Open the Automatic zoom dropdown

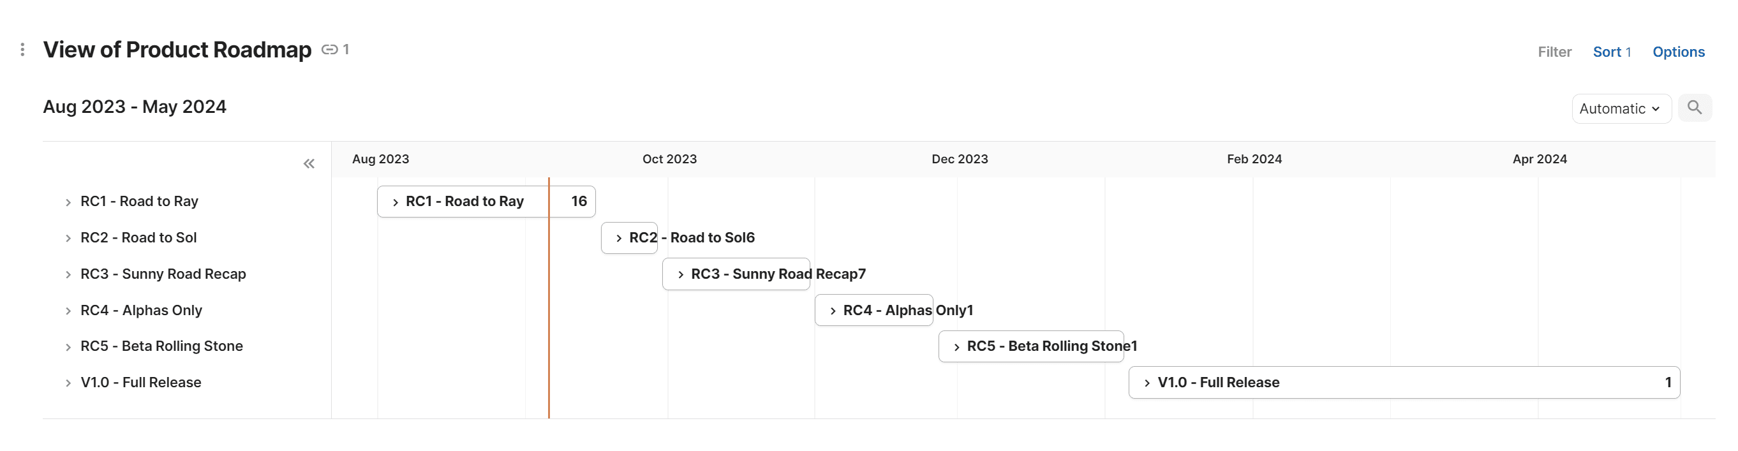1620,108
